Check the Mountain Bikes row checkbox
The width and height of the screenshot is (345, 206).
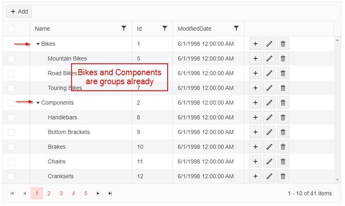11,58
